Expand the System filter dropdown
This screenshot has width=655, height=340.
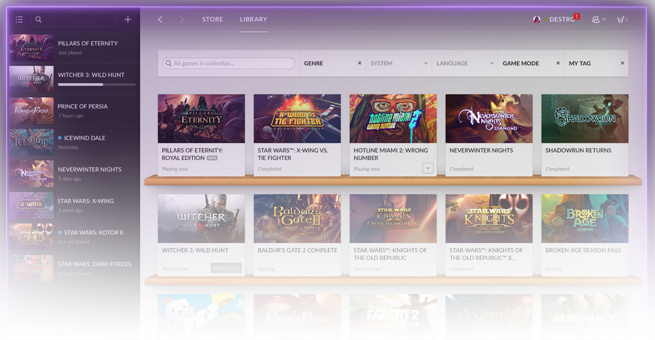tap(426, 63)
